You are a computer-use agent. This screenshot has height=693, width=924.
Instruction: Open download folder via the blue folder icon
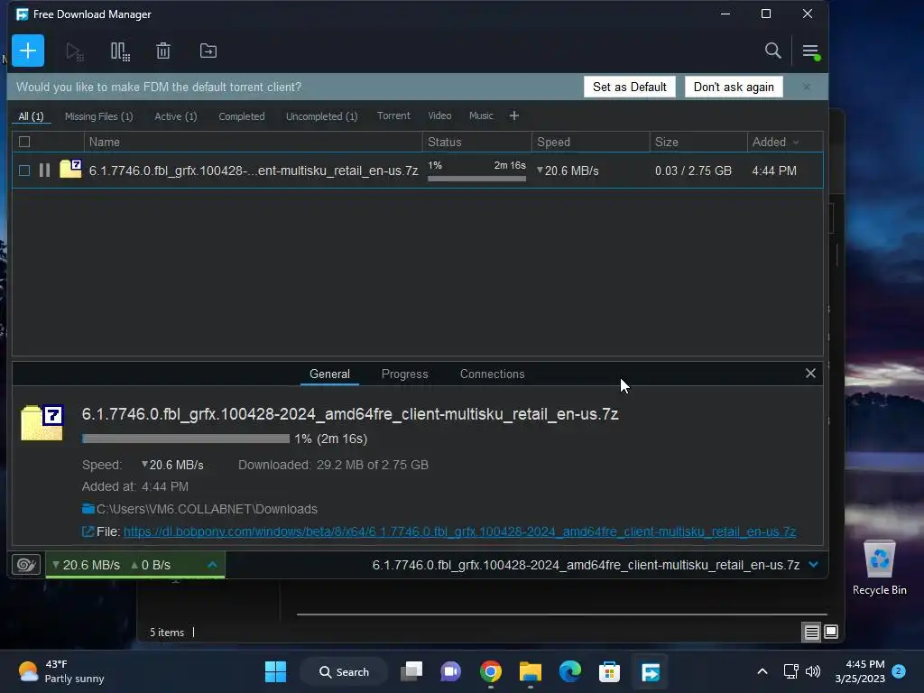(88, 509)
